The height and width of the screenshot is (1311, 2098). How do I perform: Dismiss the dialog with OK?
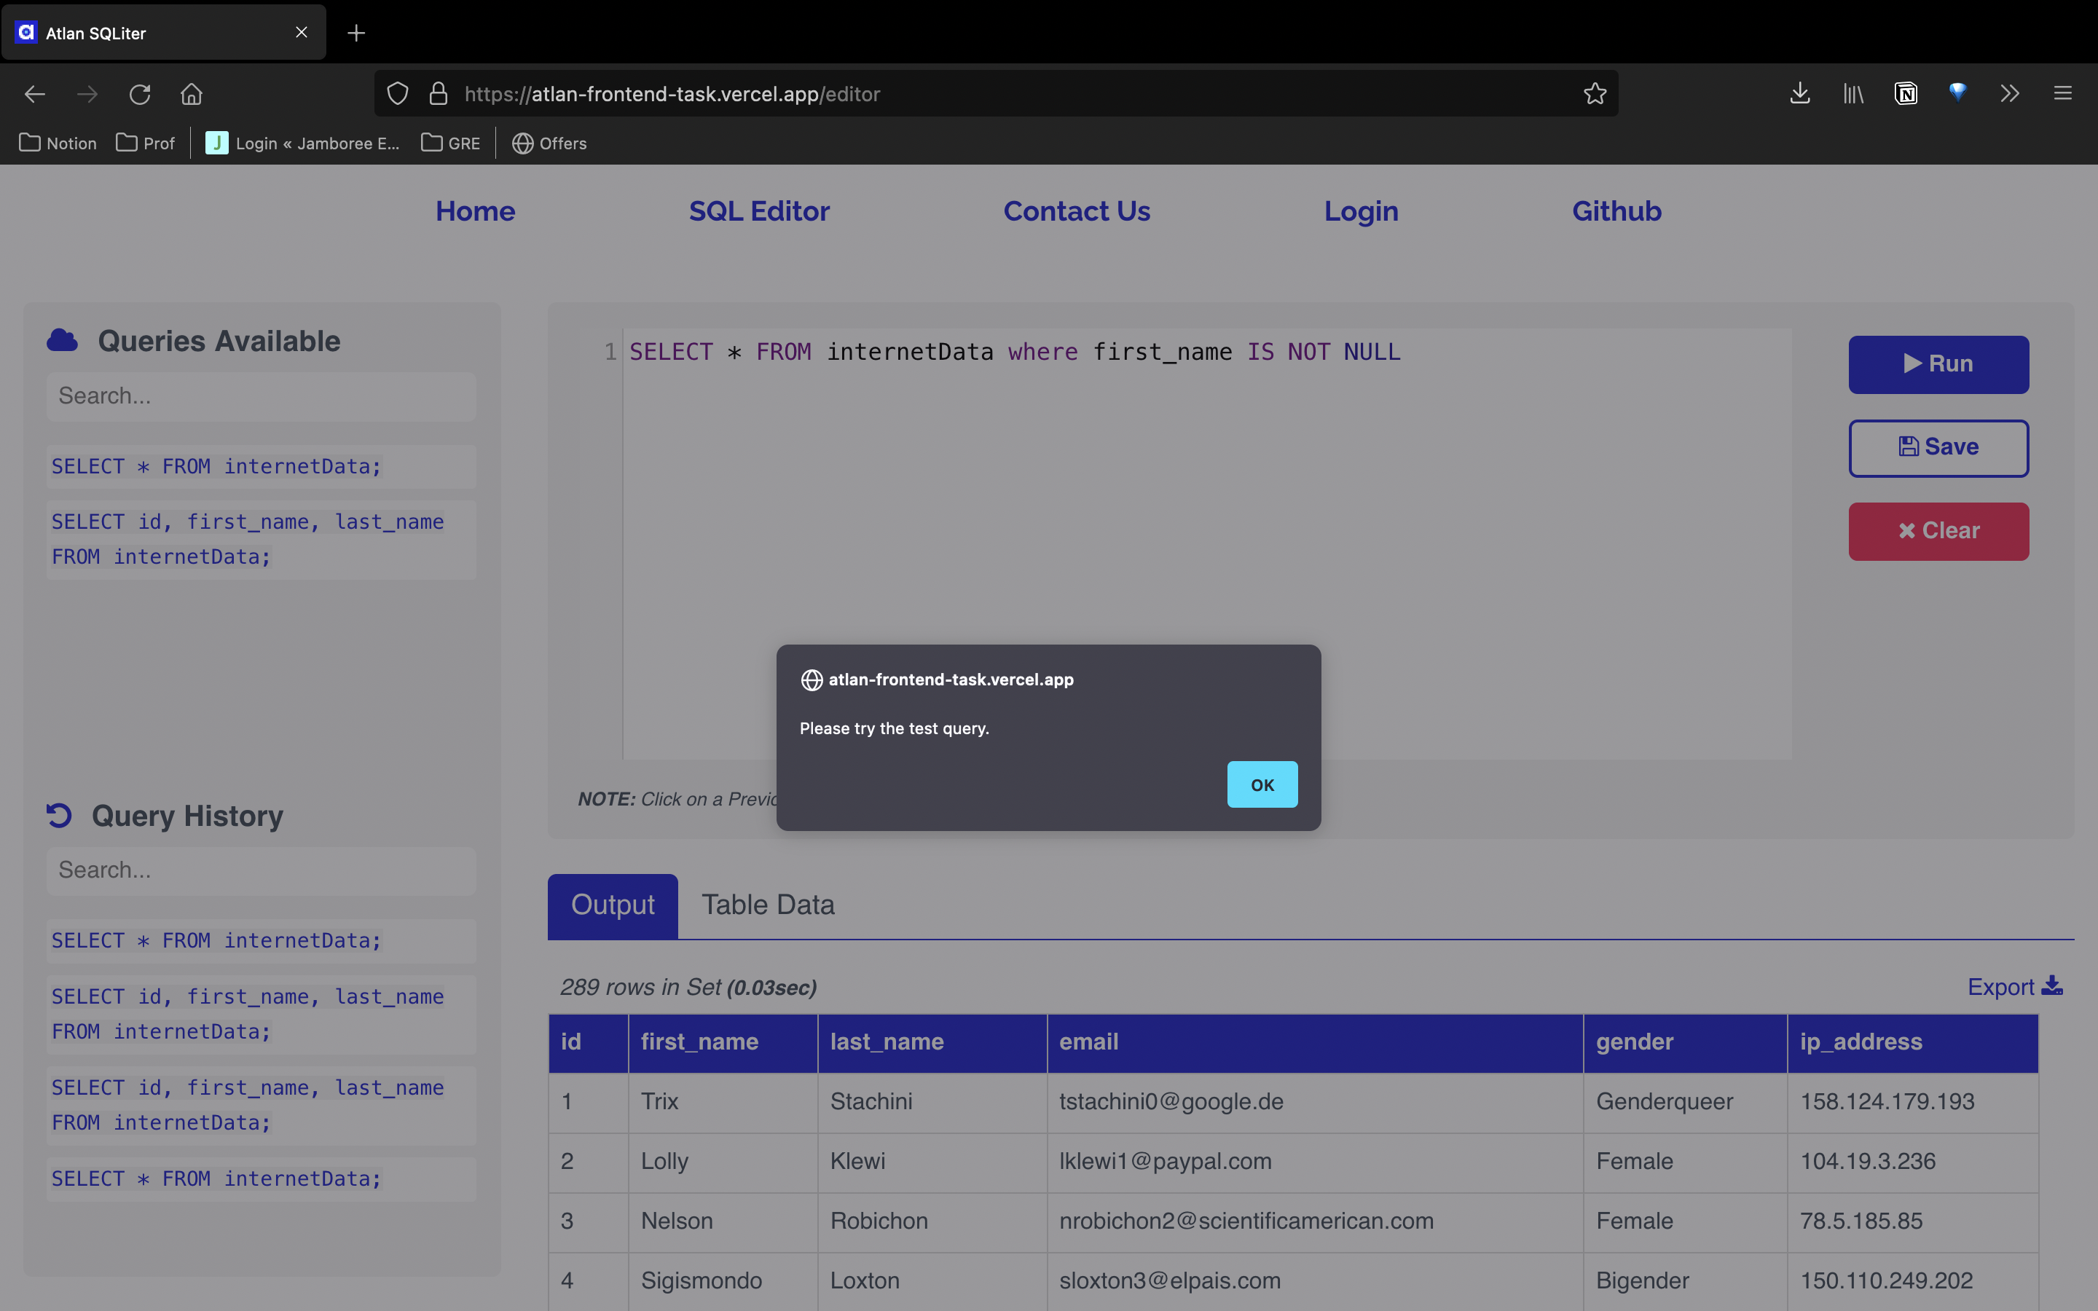[x=1262, y=784]
